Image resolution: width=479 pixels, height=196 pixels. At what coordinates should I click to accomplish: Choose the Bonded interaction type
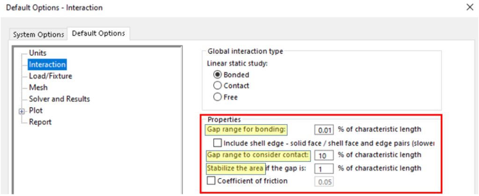[217, 75]
